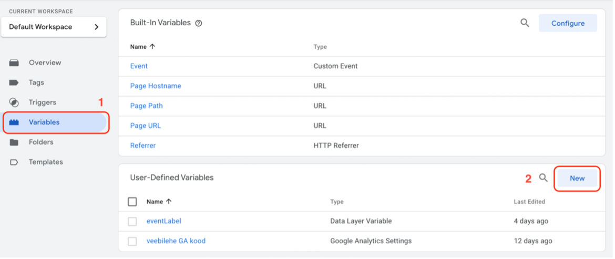Click the New variable button

(x=577, y=178)
